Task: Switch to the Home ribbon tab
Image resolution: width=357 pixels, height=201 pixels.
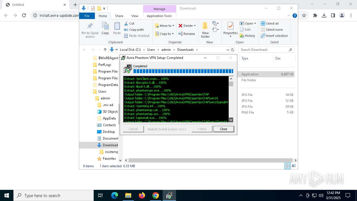Action: tap(103, 16)
